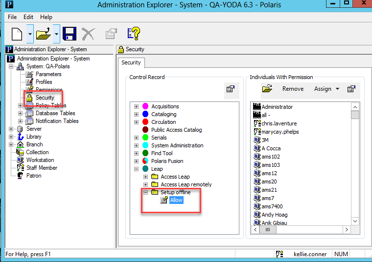Click the cyan System Administration circle icon
This screenshot has width=372, height=262.
pyautogui.click(x=145, y=145)
